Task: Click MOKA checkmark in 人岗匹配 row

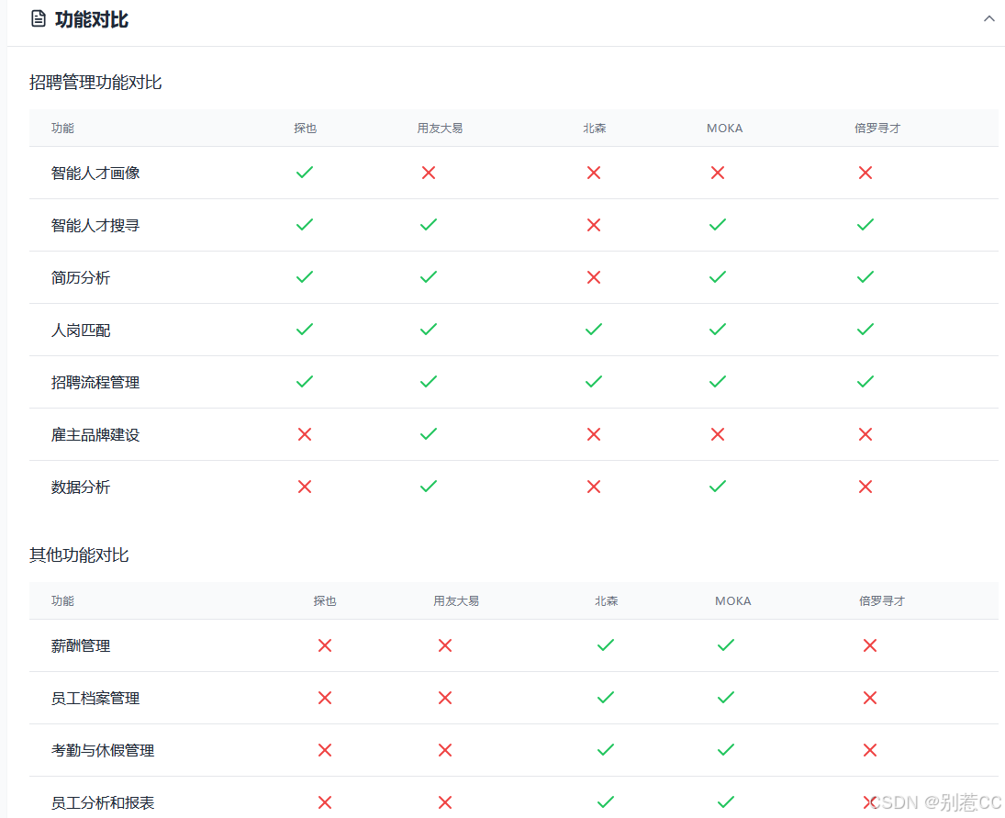Action: coord(717,330)
